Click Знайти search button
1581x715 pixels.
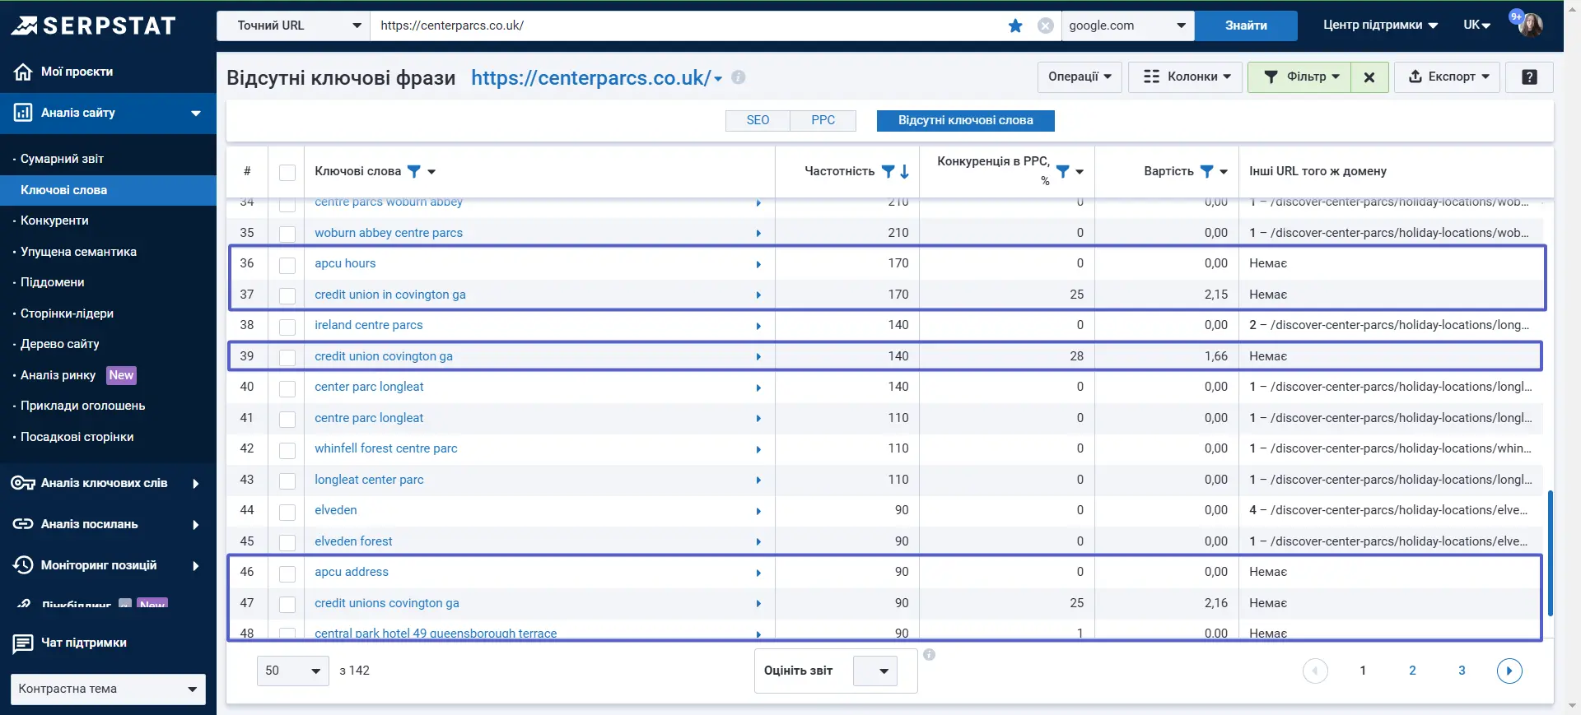(x=1246, y=26)
